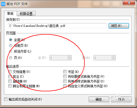137x108 pixels.
Task: Click the 浏览(B)... button
Action: pos(119,26)
